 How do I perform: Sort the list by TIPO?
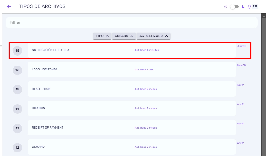click(102, 36)
